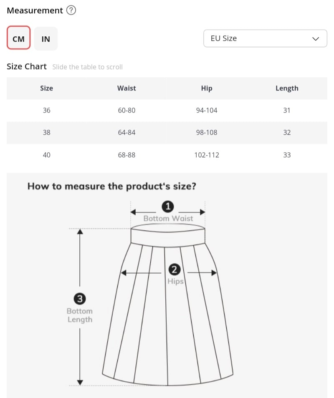
Task: Select the size 38 row
Action: [46, 133]
